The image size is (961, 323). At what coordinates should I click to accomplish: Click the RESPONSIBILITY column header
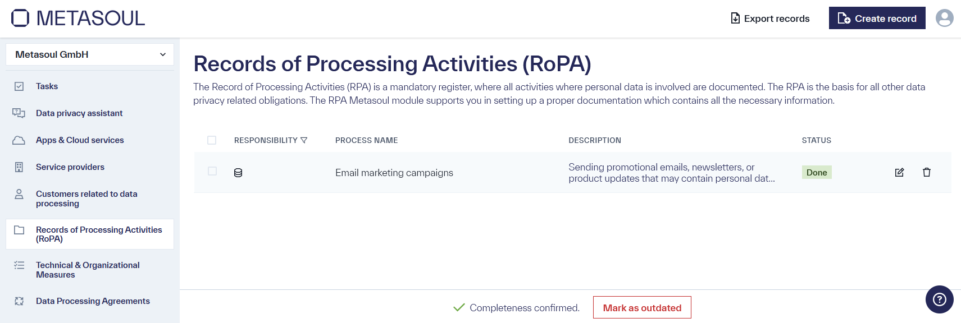click(x=266, y=140)
